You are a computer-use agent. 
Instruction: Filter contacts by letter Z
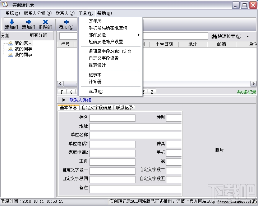(x=152, y=92)
